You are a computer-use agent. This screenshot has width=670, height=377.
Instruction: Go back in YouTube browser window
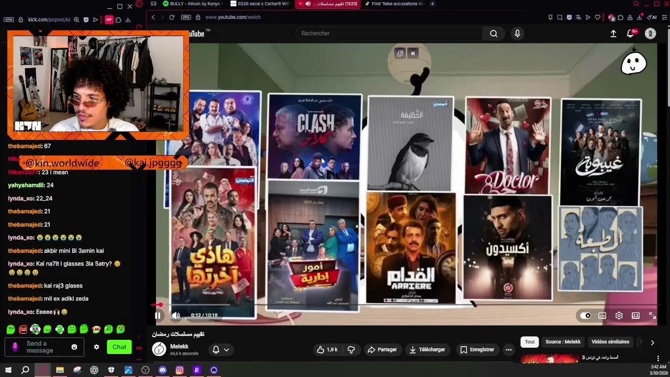(x=153, y=17)
